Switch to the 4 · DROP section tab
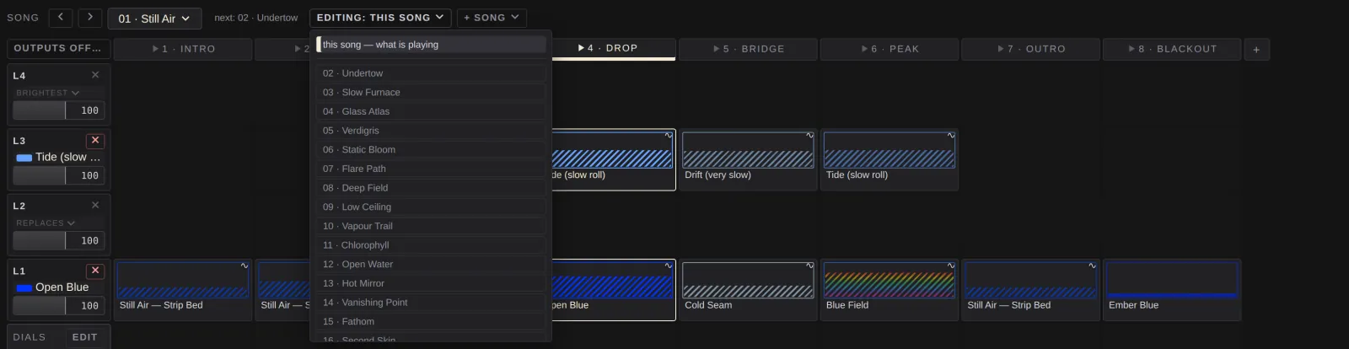Screen dimensions: 1349x349 [613, 49]
